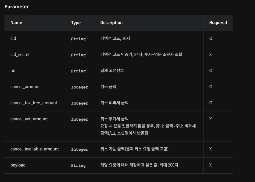255x182 pixels.
Task: Click the Required 'X' in payload row
Action: tap(210, 165)
